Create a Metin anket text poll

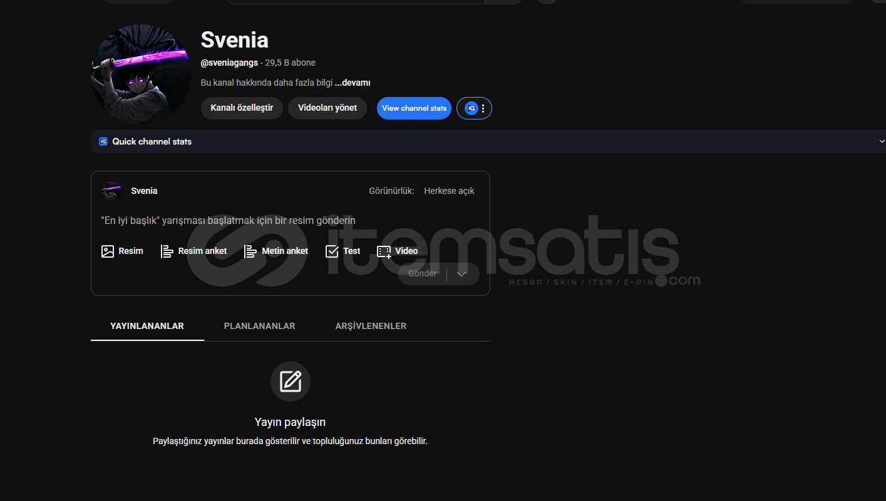click(x=276, y=251)
